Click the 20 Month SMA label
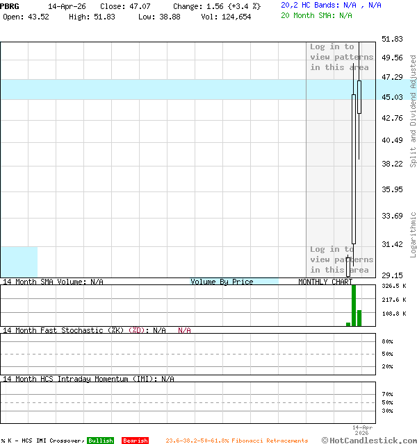The width and height of the screenshot is (417, 444). (x=308, y=15)
